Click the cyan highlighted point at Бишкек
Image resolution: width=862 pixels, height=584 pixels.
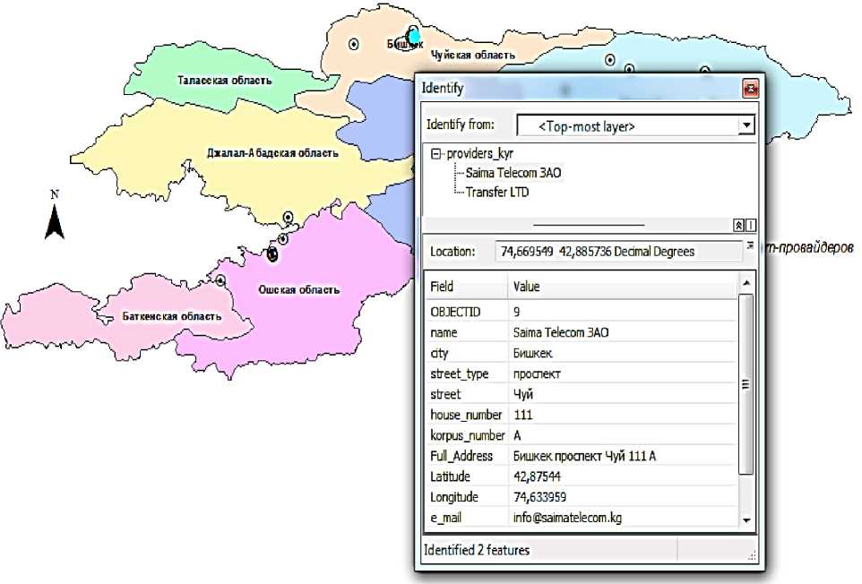413,35
